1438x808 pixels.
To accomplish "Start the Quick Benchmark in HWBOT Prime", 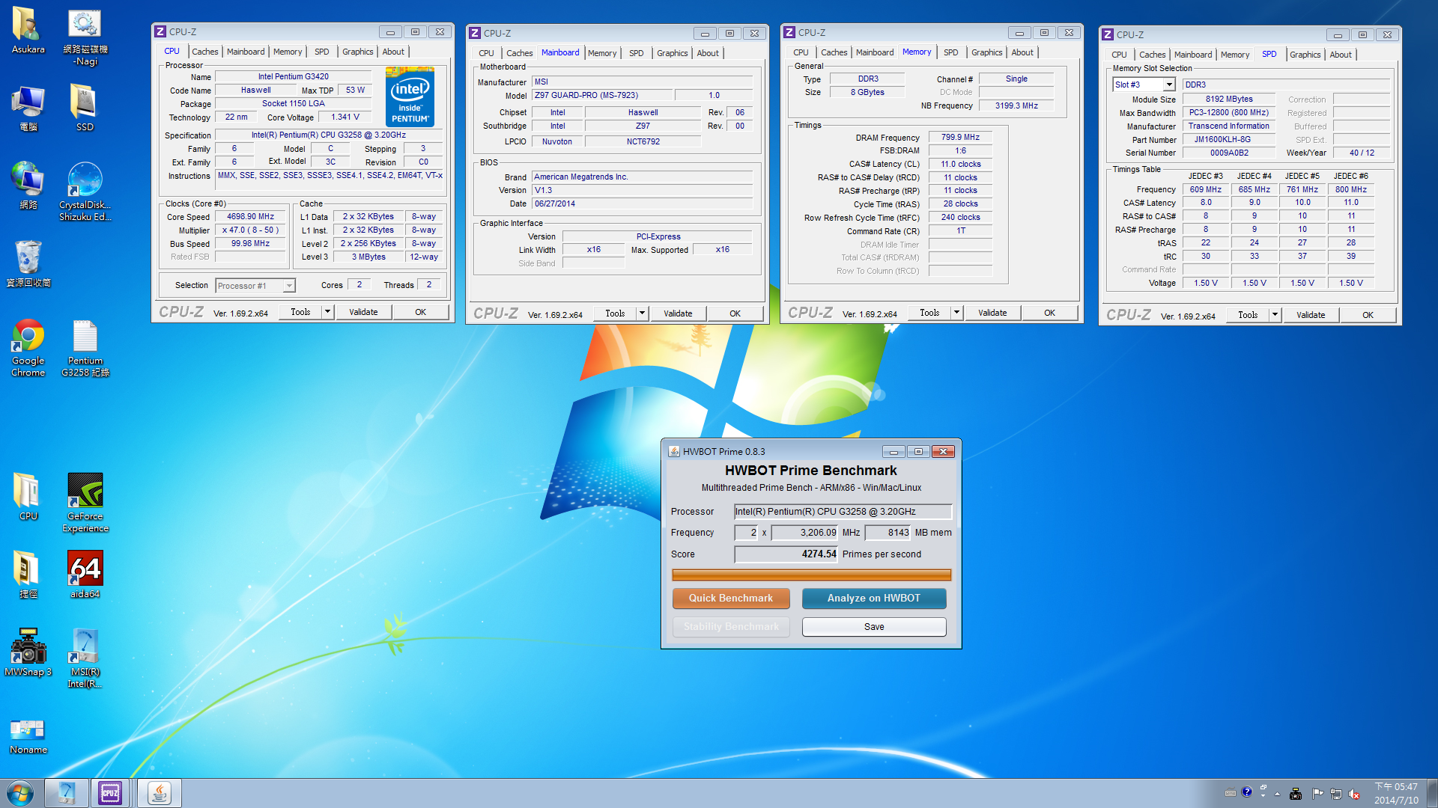I will 731,598.
